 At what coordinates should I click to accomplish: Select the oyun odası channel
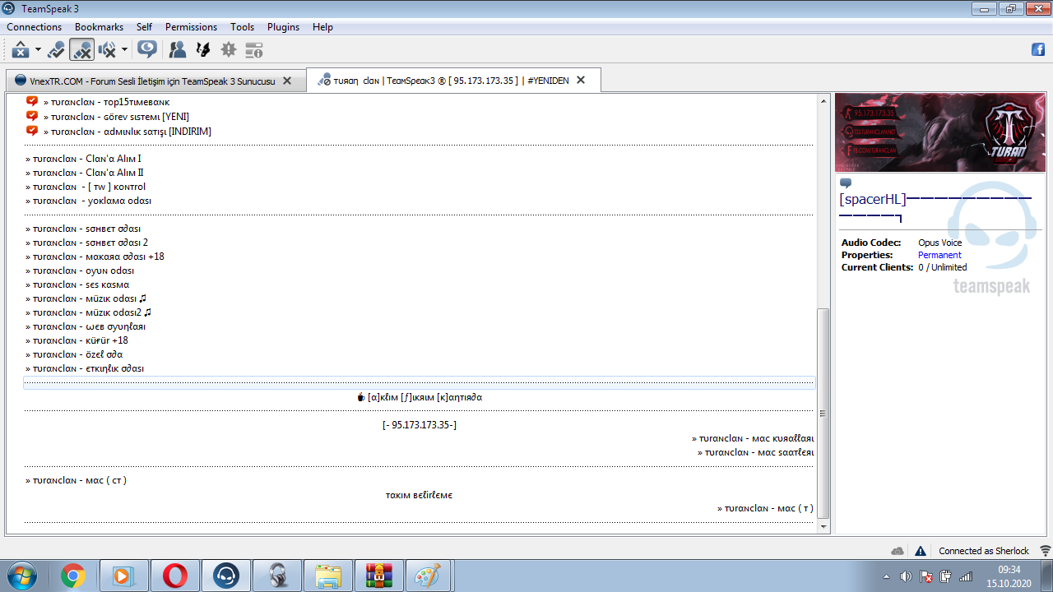point(80,271)
